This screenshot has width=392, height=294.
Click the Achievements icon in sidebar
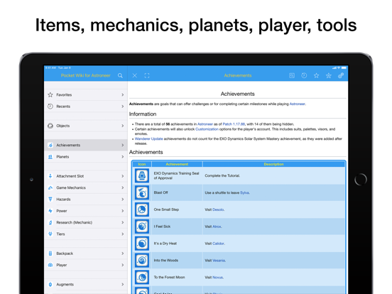pos(50,146)
